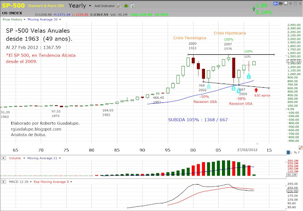Click the Add Indicator button
The height and width of the screenshot is (211, 303).
point(105,6)
